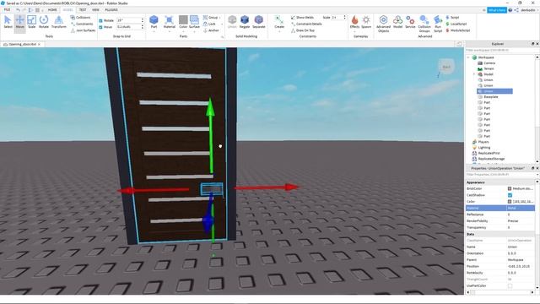540x304 pixels.
Task: Insert a Spawn location
Action: (x=366, y=22)
